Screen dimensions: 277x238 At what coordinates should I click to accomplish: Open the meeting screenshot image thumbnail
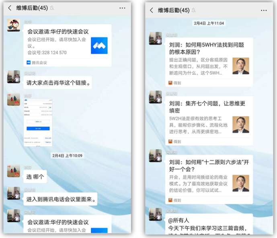point(38,122)
